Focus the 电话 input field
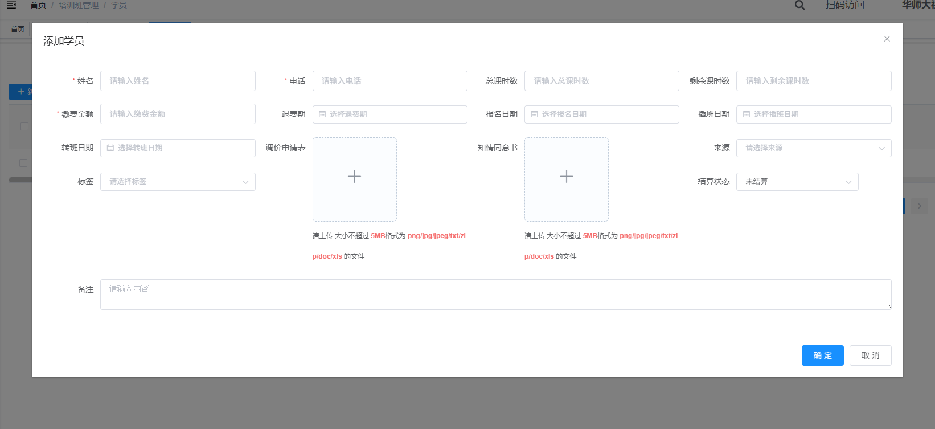Viewport: 935px width, 429px height. pos(390,81)
